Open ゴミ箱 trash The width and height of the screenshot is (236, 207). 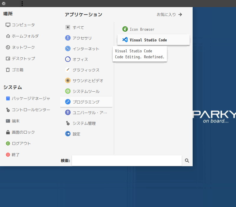[x=14, y=70]
